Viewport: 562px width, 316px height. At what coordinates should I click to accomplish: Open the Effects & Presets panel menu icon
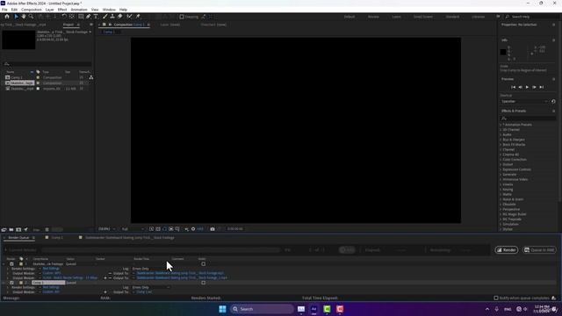554,111
